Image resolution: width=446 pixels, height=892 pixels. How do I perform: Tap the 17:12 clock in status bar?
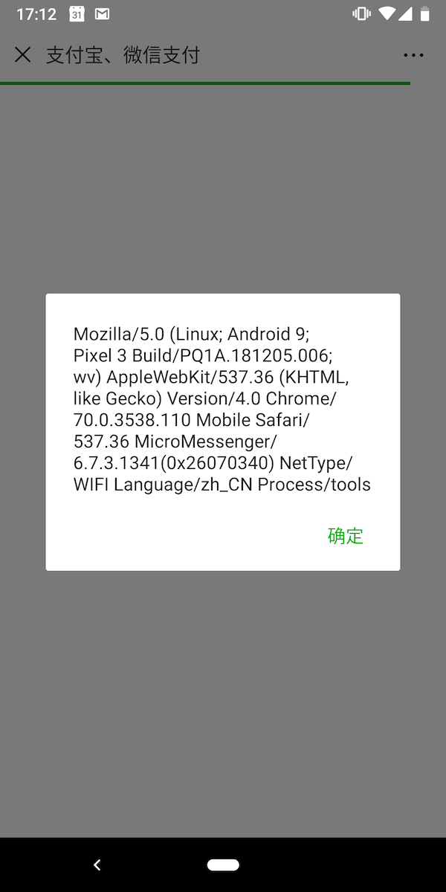36,14
